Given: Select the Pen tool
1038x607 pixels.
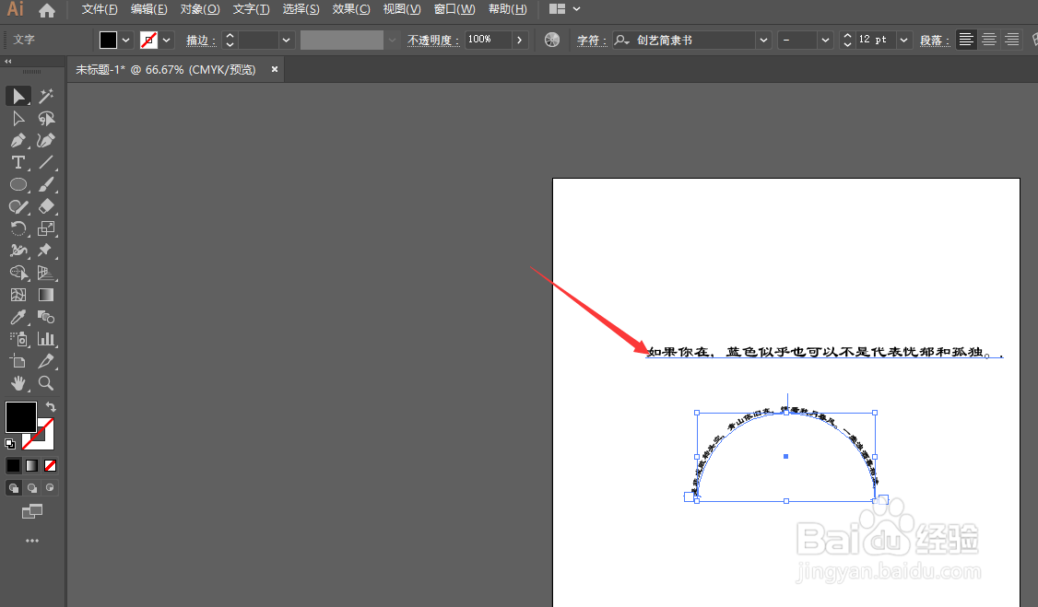Looking at the screenshot, I should (18, 140).
